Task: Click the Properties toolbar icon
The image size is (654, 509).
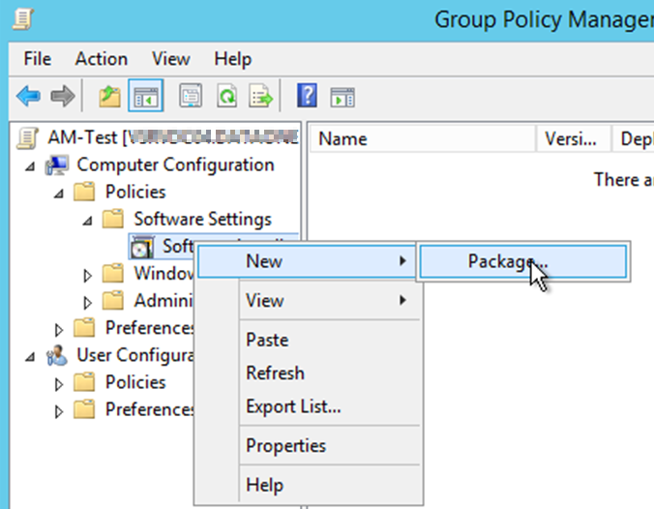Action: (x=191, y=96)
